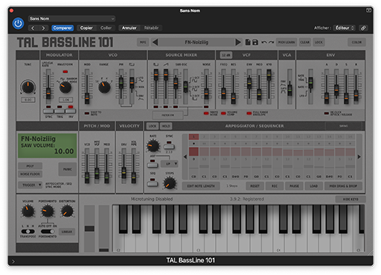Click the MPE button
The image size is (381, 275).
(143, 42)
